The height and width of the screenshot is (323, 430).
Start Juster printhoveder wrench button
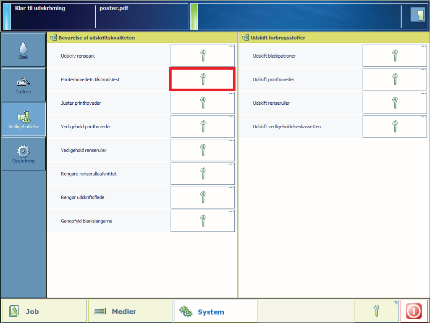tap(203, 103)
